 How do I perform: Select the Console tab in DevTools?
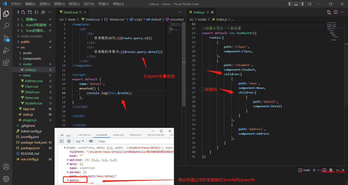(x=102, y=135)
